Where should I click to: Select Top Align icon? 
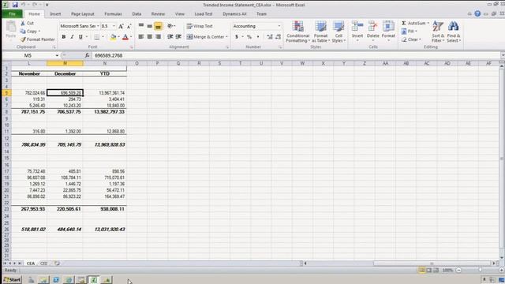141,26
